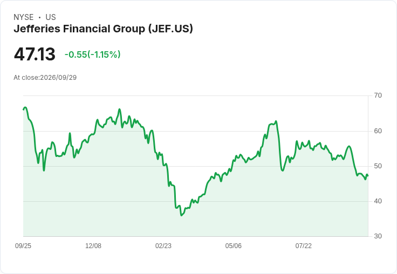Click the 70 price axis label
The image size is (397, 274).
pos(378,95)
